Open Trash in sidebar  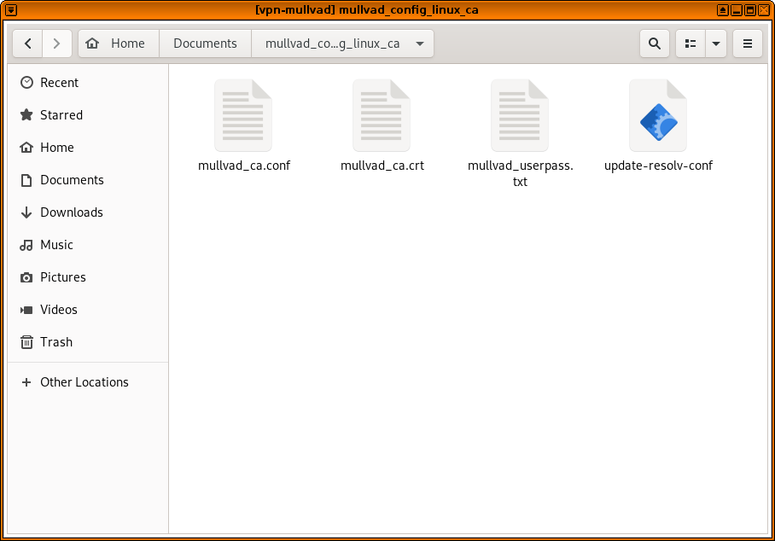(88, 342)
